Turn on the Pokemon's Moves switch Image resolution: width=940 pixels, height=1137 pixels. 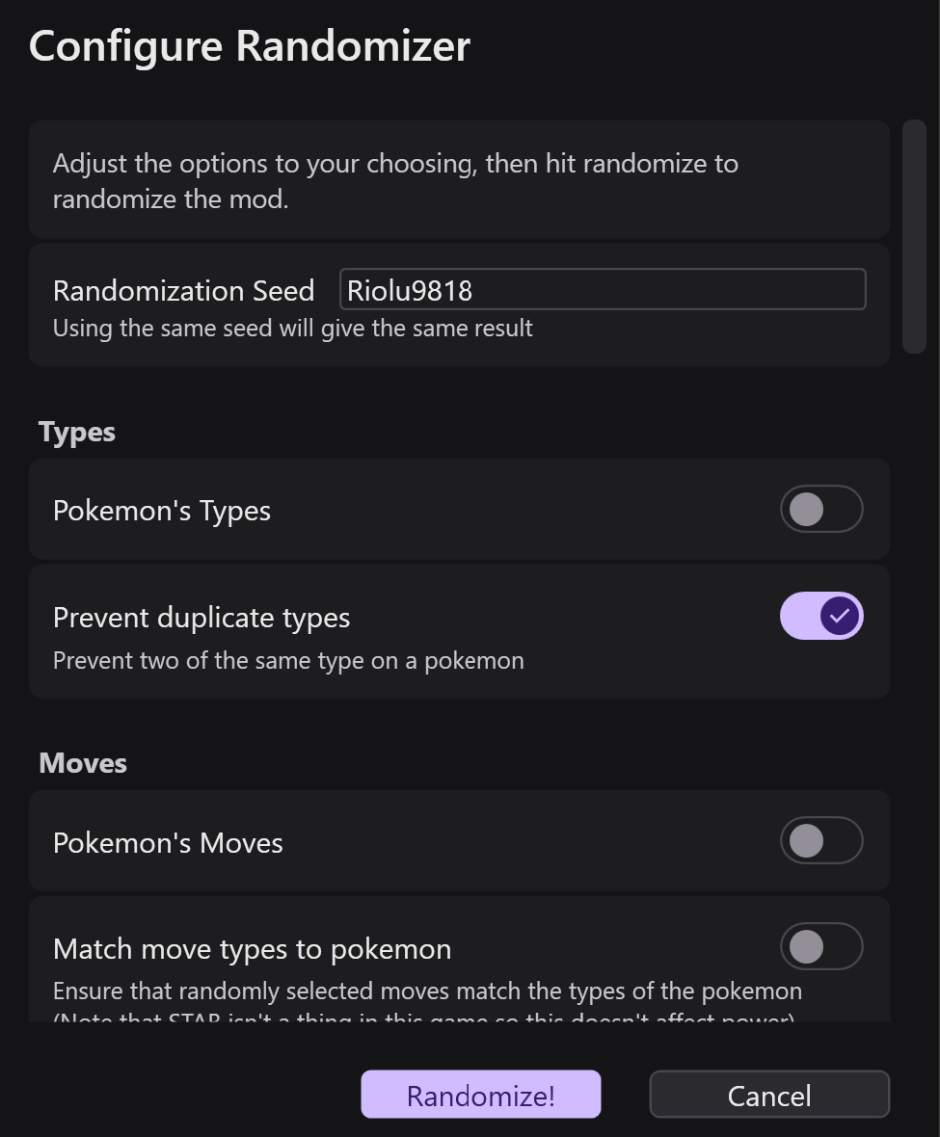pyautogui.click(x=820, y=841)
